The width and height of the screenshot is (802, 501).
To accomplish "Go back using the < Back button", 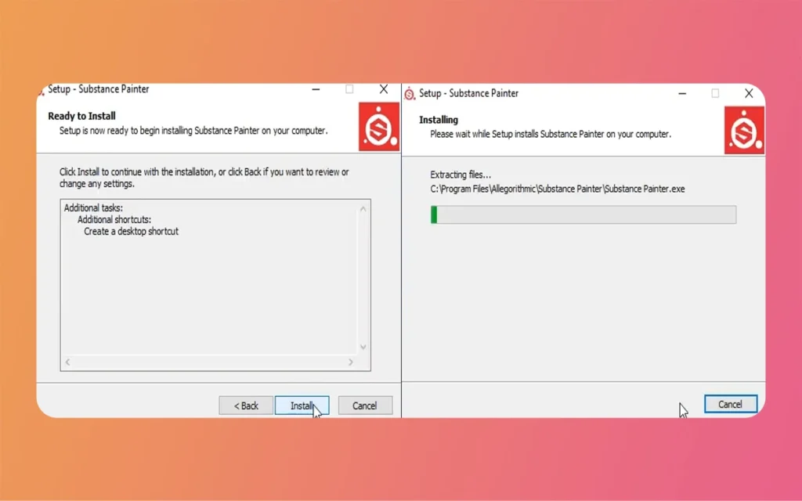I will pyautogui.click(x=246, y=405).
